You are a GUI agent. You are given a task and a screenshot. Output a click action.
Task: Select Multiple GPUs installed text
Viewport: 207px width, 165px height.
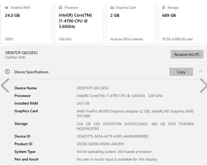pos(127,39)
